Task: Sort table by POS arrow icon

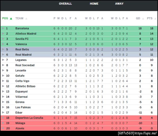Action: 11,18
